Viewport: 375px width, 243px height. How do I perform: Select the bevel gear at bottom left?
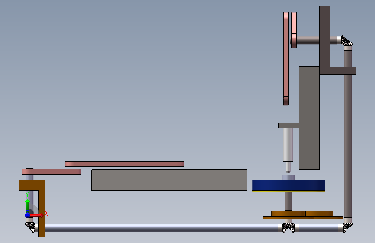(x=30, y=227)
